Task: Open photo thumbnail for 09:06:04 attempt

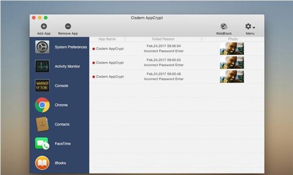Action: point(232,48)
